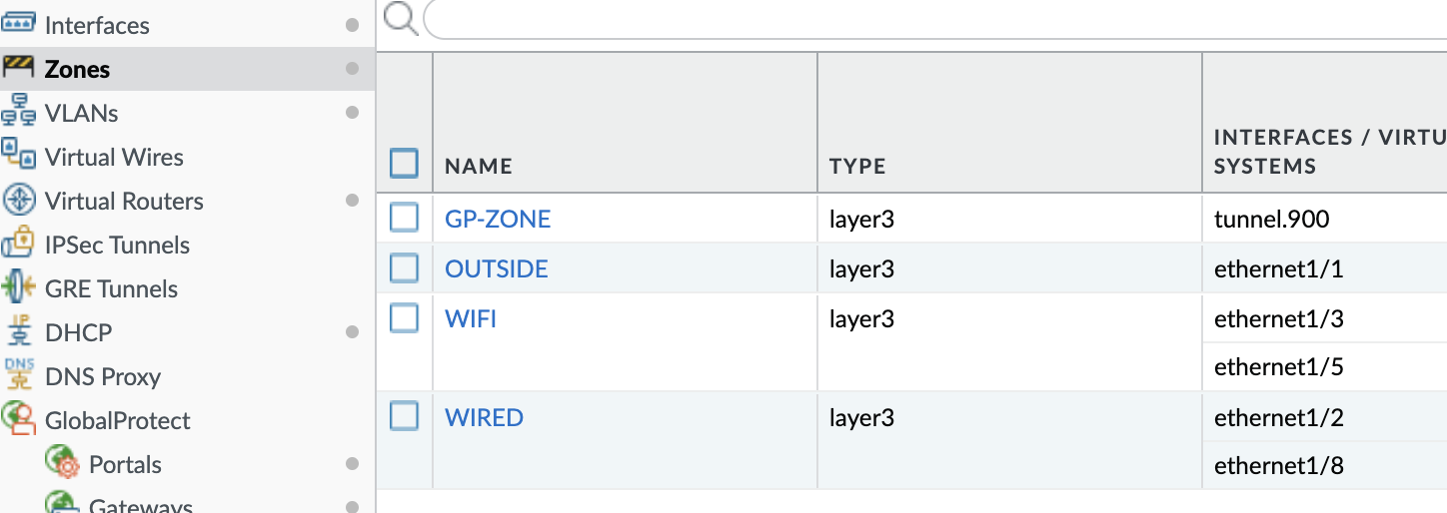Viewport: 1447px width, 513px height.
Task: Sort by the NAME column header
Action: point(479,166)
